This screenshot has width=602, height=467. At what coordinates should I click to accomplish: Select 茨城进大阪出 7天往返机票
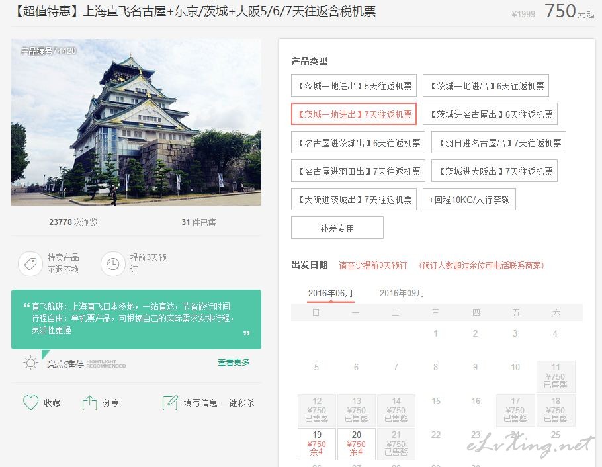point(495,171)
